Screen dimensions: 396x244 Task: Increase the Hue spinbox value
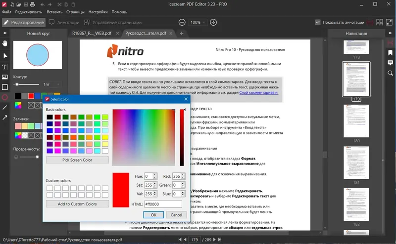[155, 175]
